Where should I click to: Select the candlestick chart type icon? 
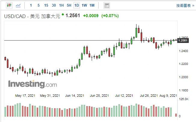[x=9, y=5]
